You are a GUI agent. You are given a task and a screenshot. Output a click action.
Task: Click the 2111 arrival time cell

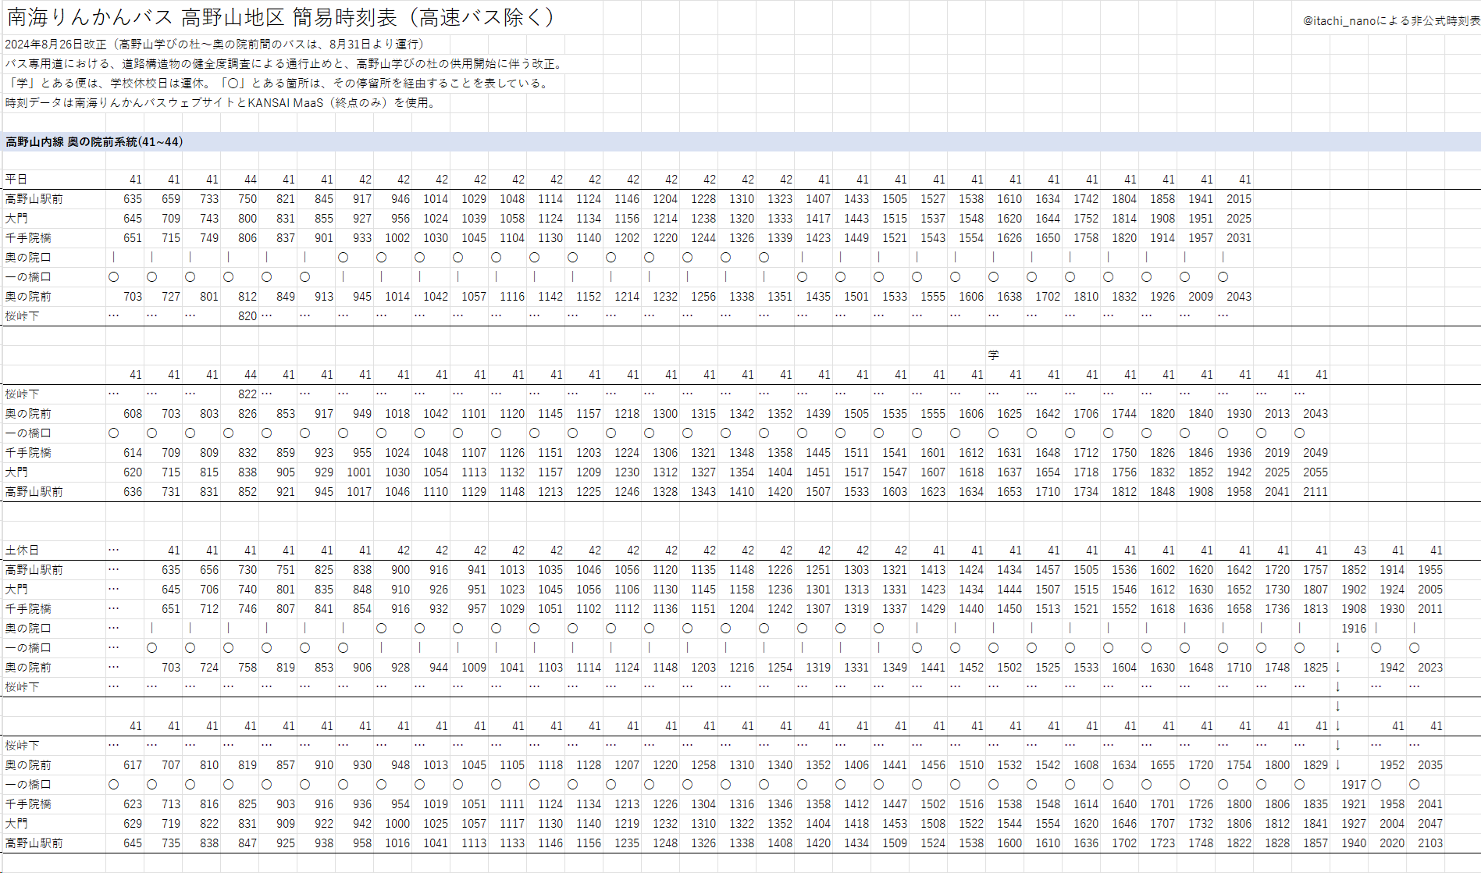pyautogui.click(x=1315, y=492)
